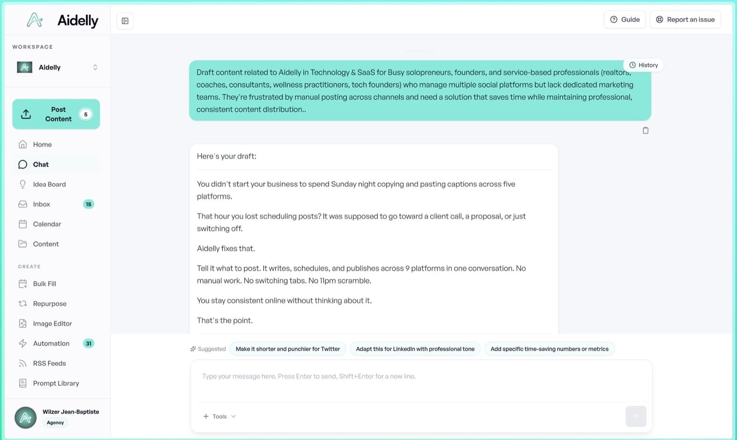Open Bulk Fill tool

tap(56, 284)
